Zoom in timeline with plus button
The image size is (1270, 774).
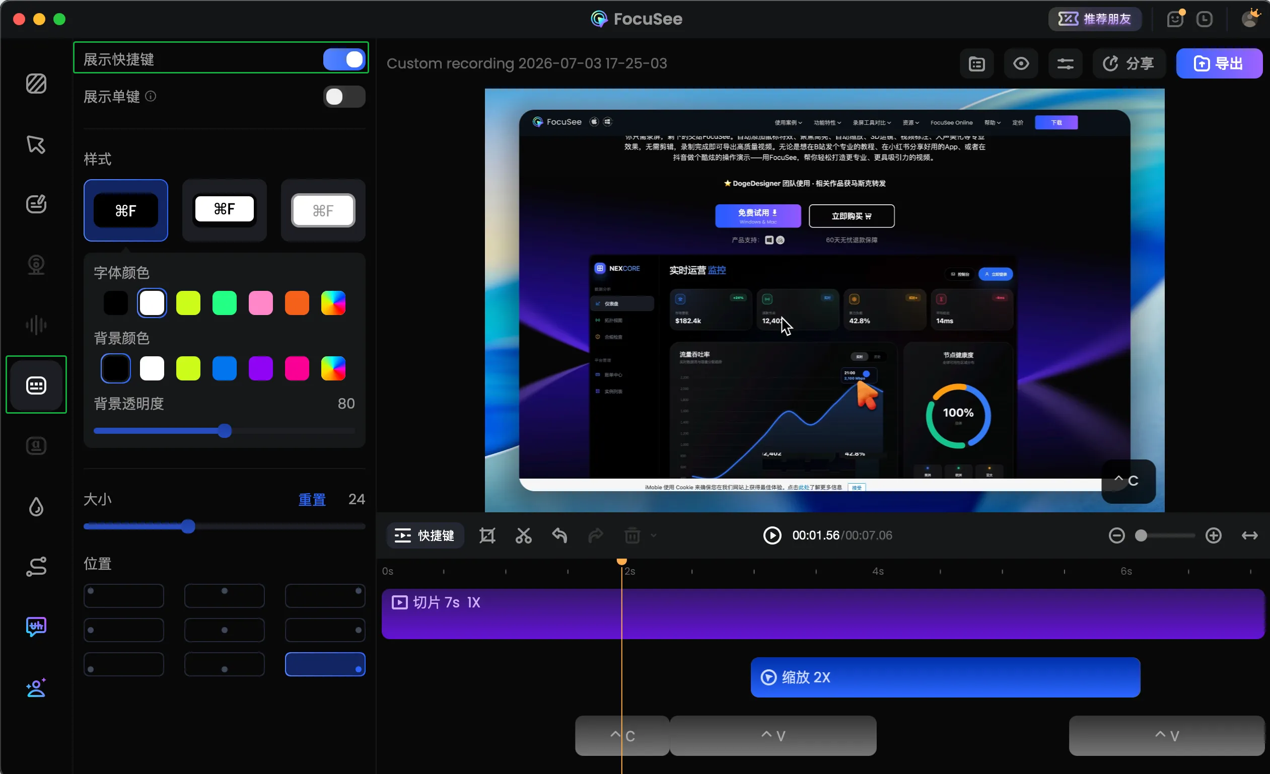click(x=1214, y=535)
